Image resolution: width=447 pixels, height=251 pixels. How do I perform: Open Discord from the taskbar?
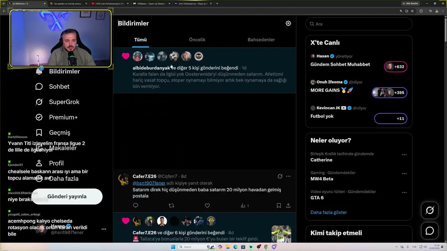coord(274,247)
